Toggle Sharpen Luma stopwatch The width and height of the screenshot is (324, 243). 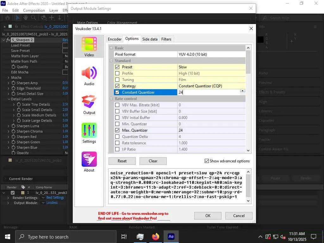13,126
